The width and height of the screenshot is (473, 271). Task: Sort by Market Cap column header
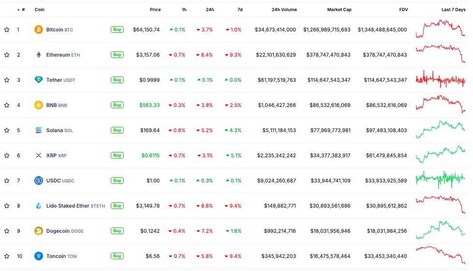coord(339,10)
